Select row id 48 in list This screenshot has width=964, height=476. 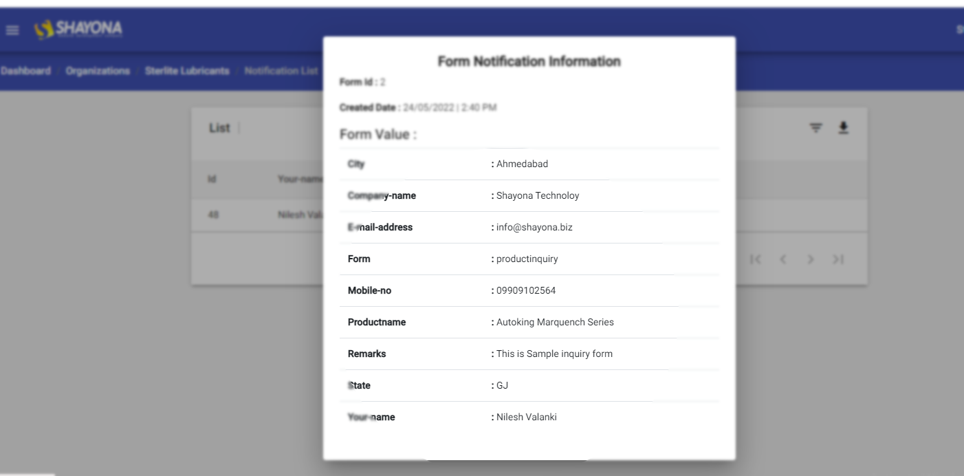click(x=213, y=215)
